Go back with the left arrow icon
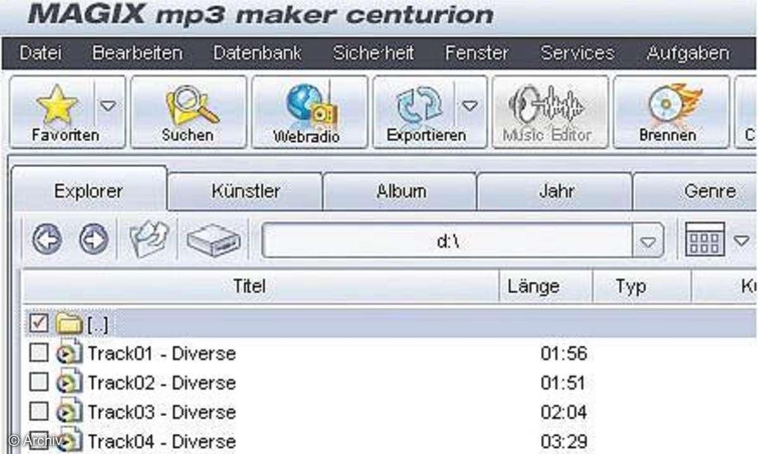This screenshot has width=758, height=454. click(47, 240)
